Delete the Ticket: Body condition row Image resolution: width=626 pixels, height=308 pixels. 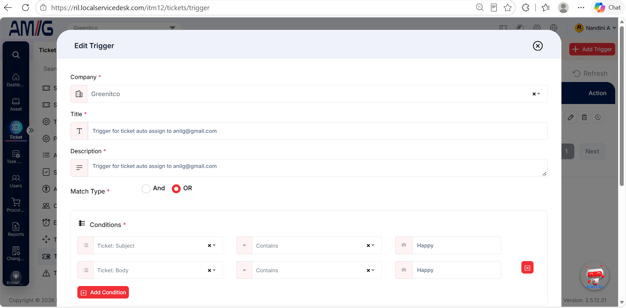(x=527, y=268)
